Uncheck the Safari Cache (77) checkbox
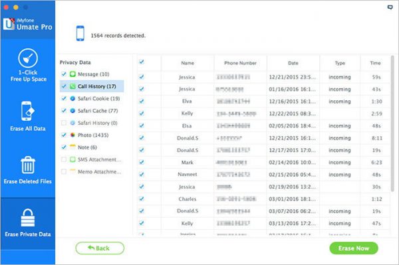Screen dimensions: 399x265 64,111
